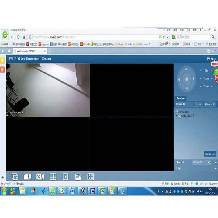
Task: Select the Device tab
Action: [x=181, y=98]
